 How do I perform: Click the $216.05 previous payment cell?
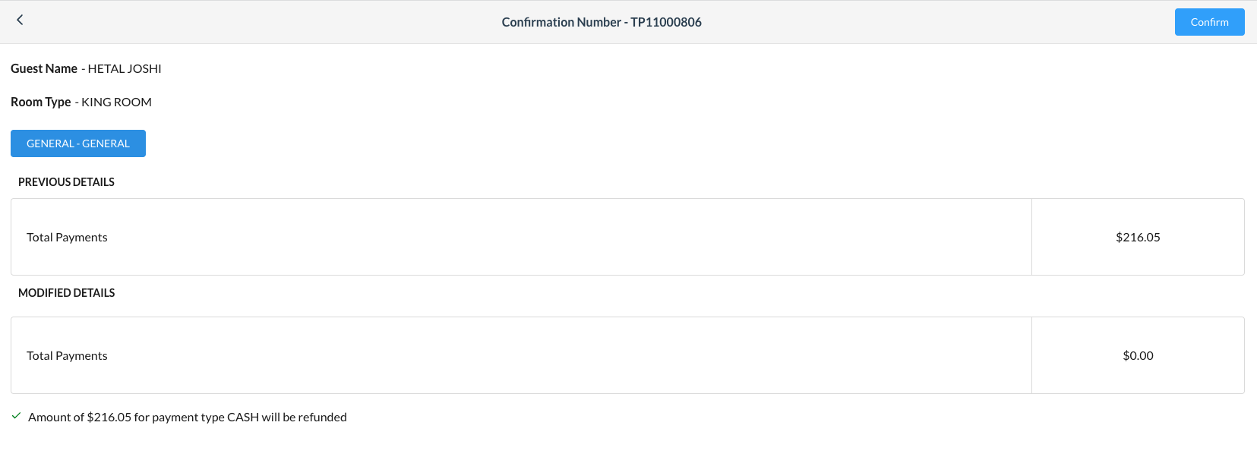click(x=1138, y=238)
